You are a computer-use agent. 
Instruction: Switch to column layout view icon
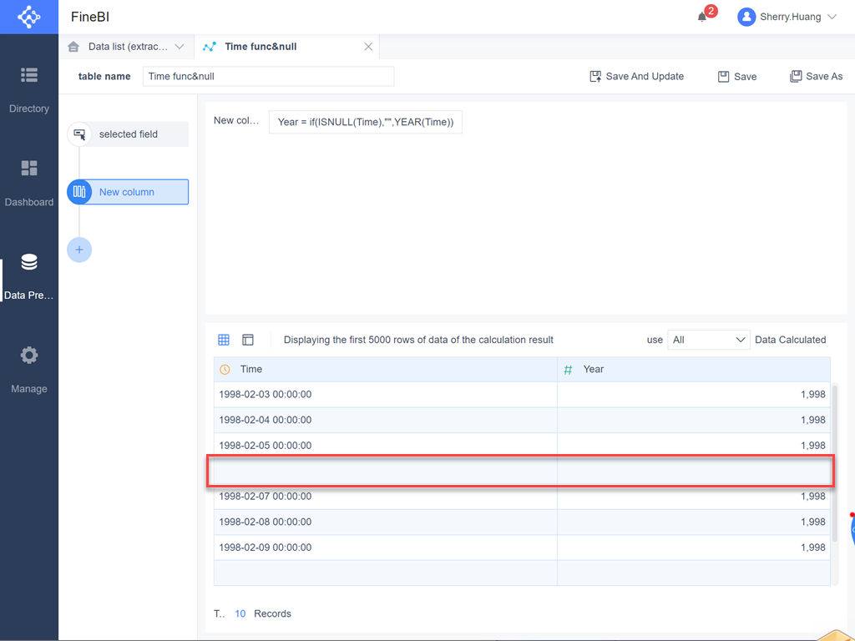point(247,340)
